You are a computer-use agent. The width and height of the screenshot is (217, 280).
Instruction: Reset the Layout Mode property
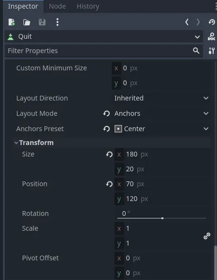(x=106, y=113)
